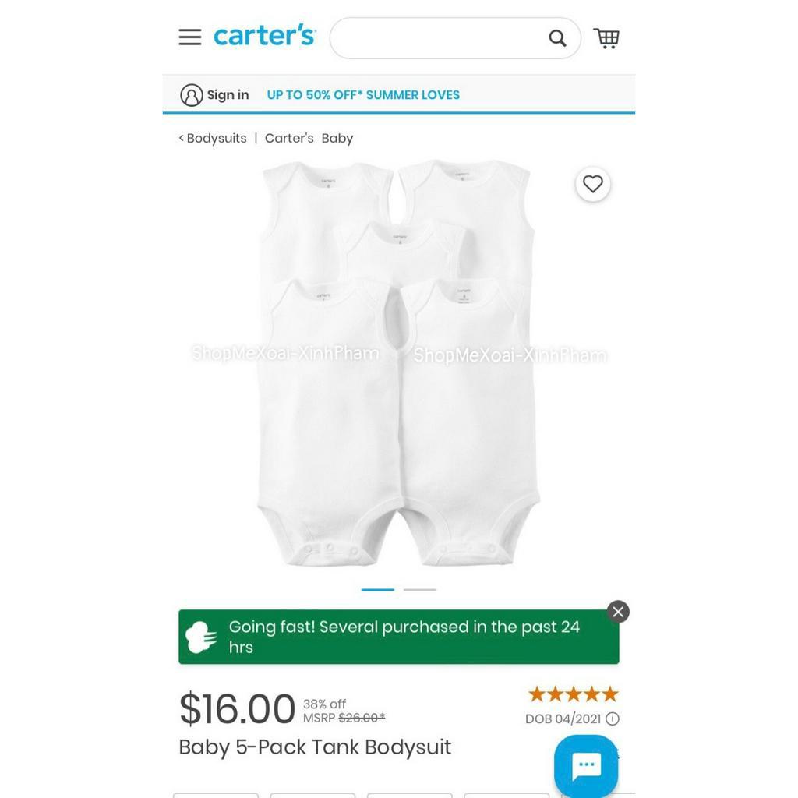This screenshot has height=798, width=798.
Task: Go back to Bodysuits category
Action: [x=213, y=138]
